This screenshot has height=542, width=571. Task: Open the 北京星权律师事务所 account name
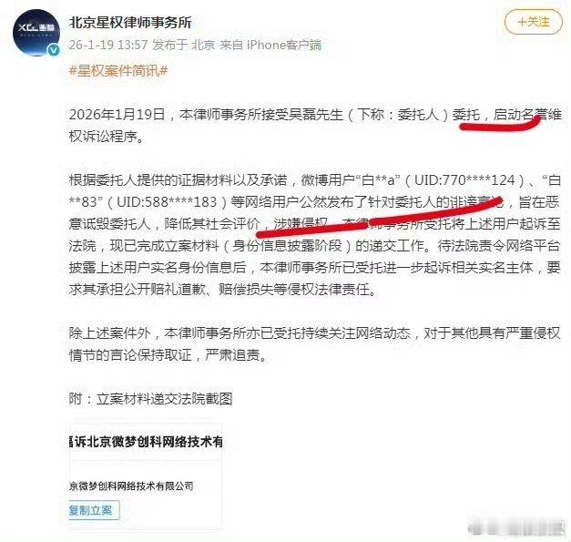click(x=130, y=23)
